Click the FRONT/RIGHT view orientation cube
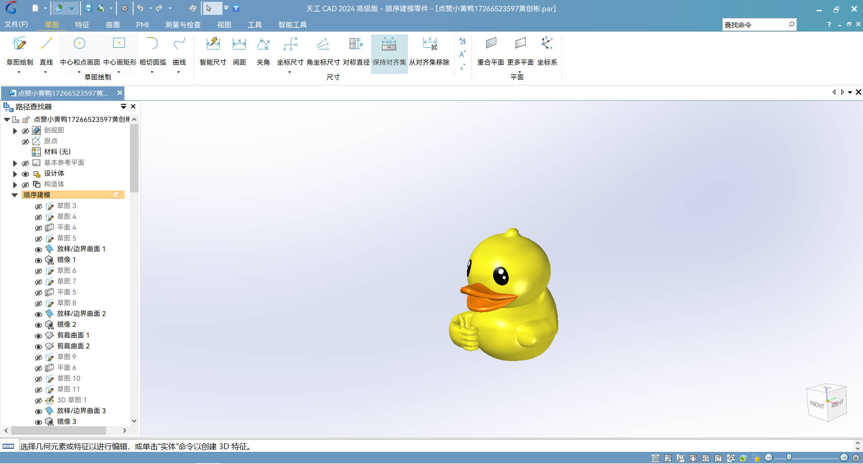The height and width of the screenshot is (464, 863). tap(827, 402)
